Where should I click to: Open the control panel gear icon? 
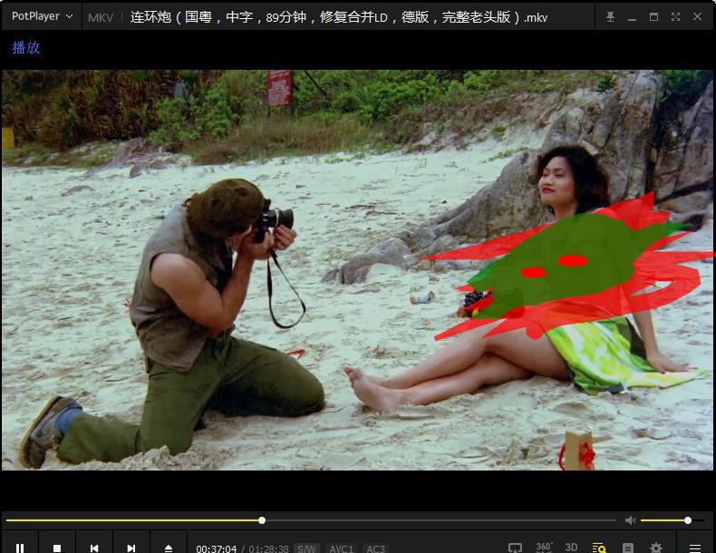click(x=656, y=548)
